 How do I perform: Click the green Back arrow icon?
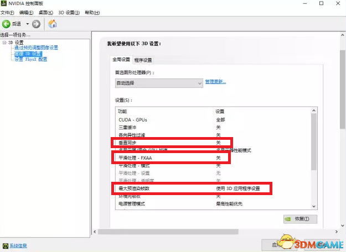click(6, 24)
